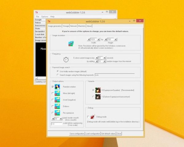This screenshot has height=147, width=184.
Task: Open the Blacklists tab
Action: tap(82, 26)
